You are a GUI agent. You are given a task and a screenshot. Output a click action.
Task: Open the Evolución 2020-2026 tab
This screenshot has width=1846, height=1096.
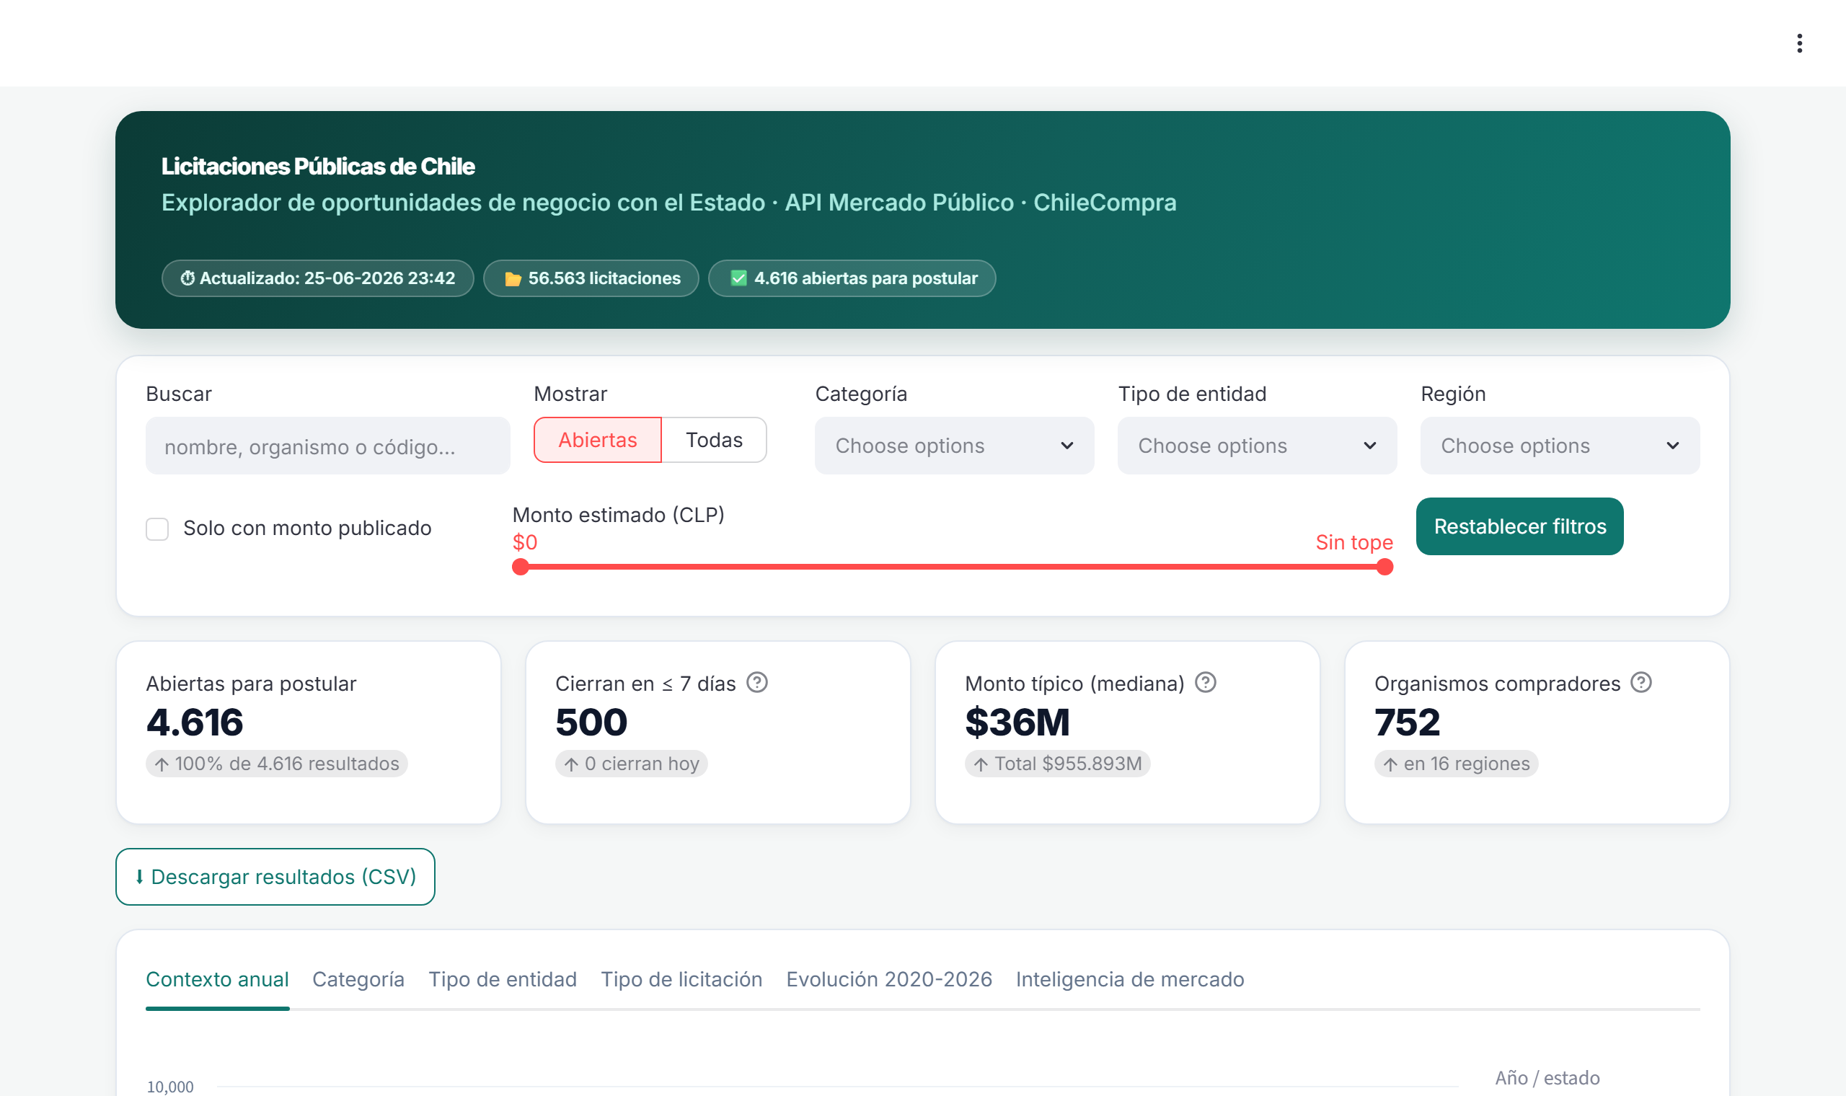click(889, 979)
